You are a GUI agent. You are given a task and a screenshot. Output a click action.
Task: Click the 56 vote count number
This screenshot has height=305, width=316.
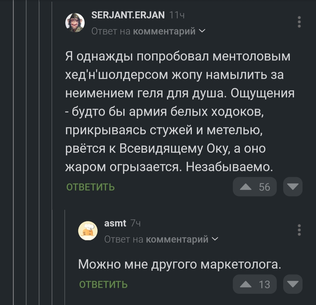[x=264, y=187]
